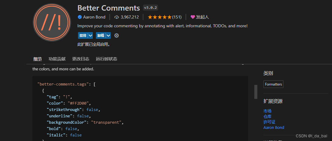Switch to the 功能贡献 tab
This screenshot has height=141, width=332.
point(57,59)
